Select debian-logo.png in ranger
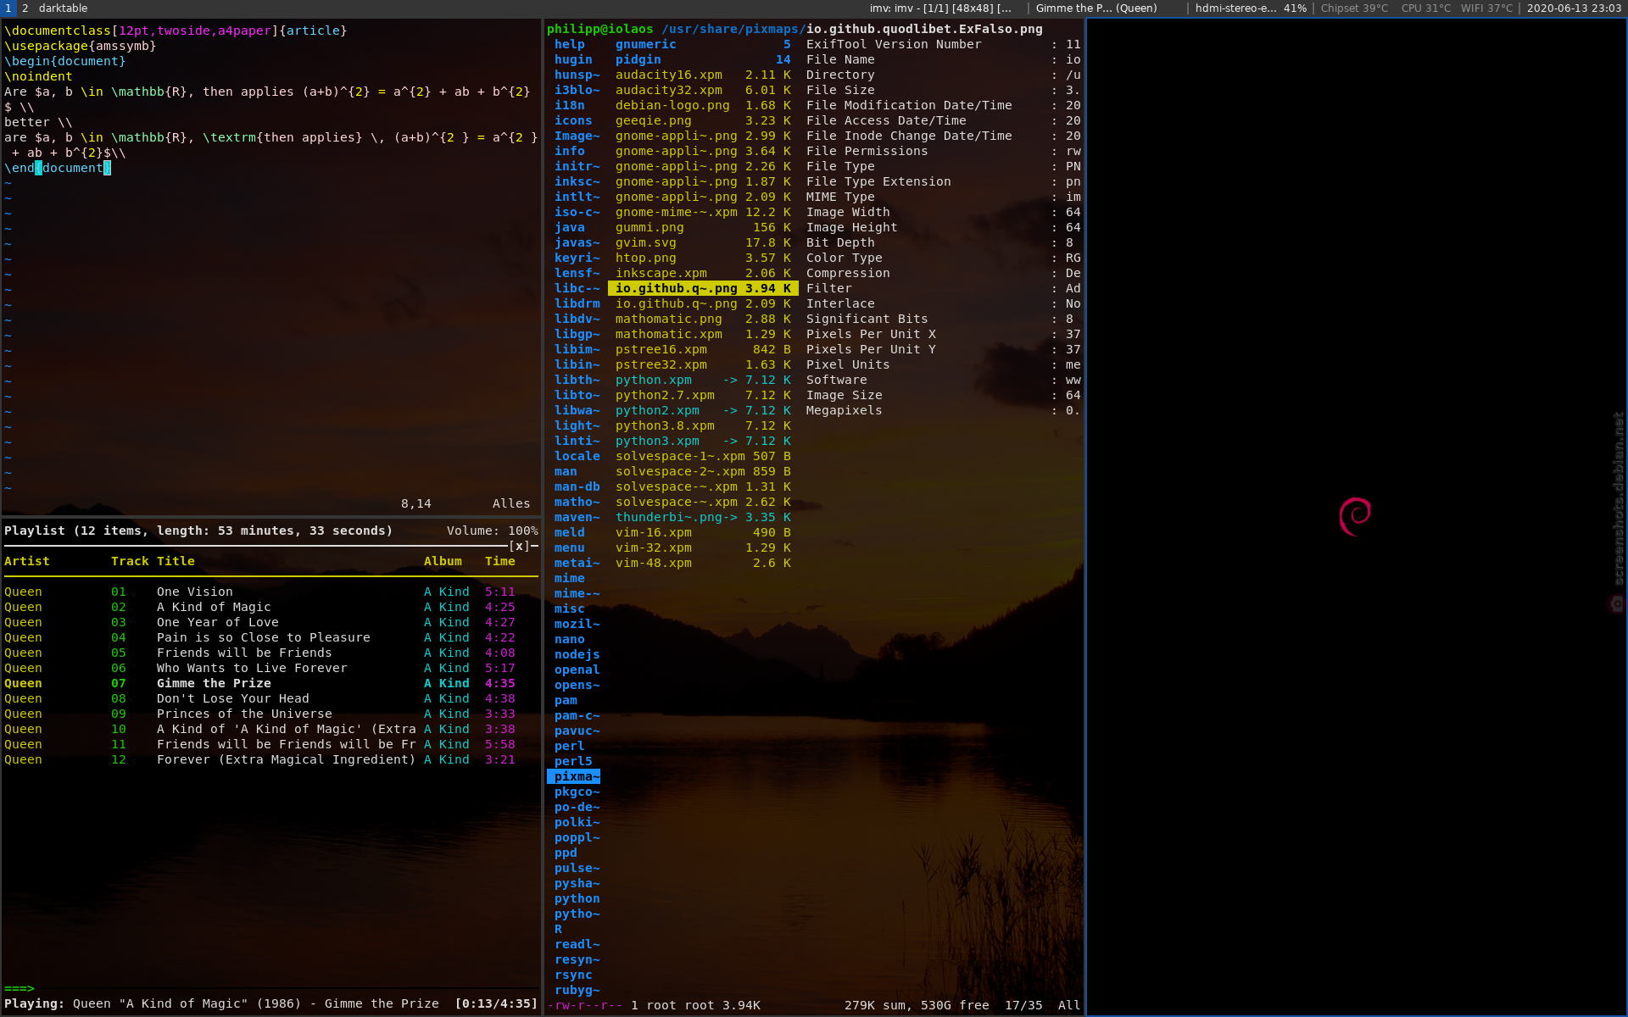Viewport: 1628px width, 1017px height. [703, 105]
